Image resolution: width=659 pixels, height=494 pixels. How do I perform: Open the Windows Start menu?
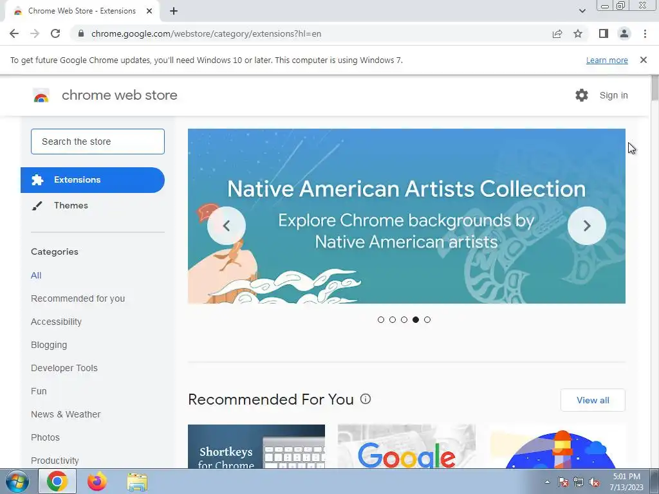(17, 481)
